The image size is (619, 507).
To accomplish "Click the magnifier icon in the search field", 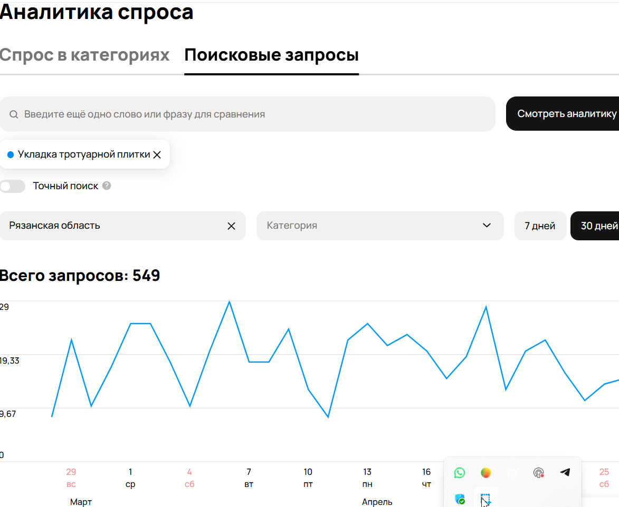I will [14, 114].
